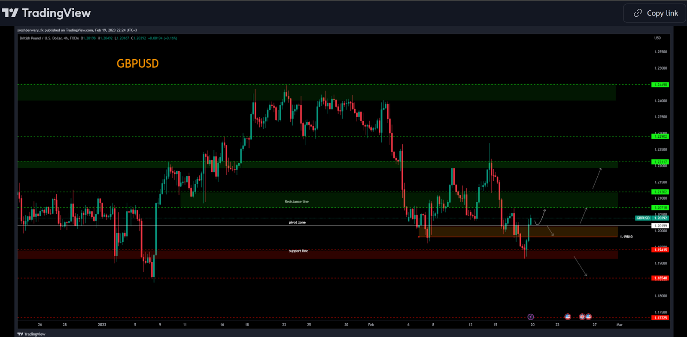
Task: Click the GBPUSD 1.20392 current price tag
Action: [x=652, y=218]
